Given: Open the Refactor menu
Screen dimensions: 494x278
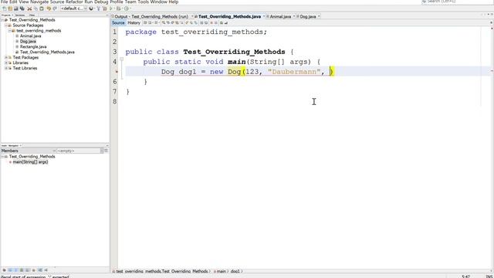Looking at the screenshot, I should [x=74, y=2].
